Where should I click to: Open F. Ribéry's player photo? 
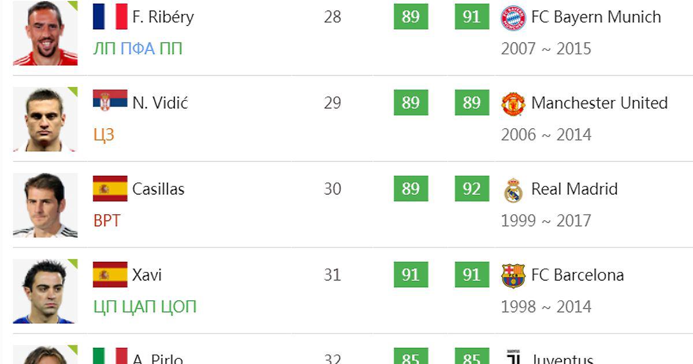45,34
